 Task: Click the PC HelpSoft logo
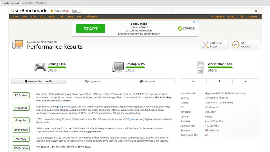pyautogui.click(x=186, y=28)
